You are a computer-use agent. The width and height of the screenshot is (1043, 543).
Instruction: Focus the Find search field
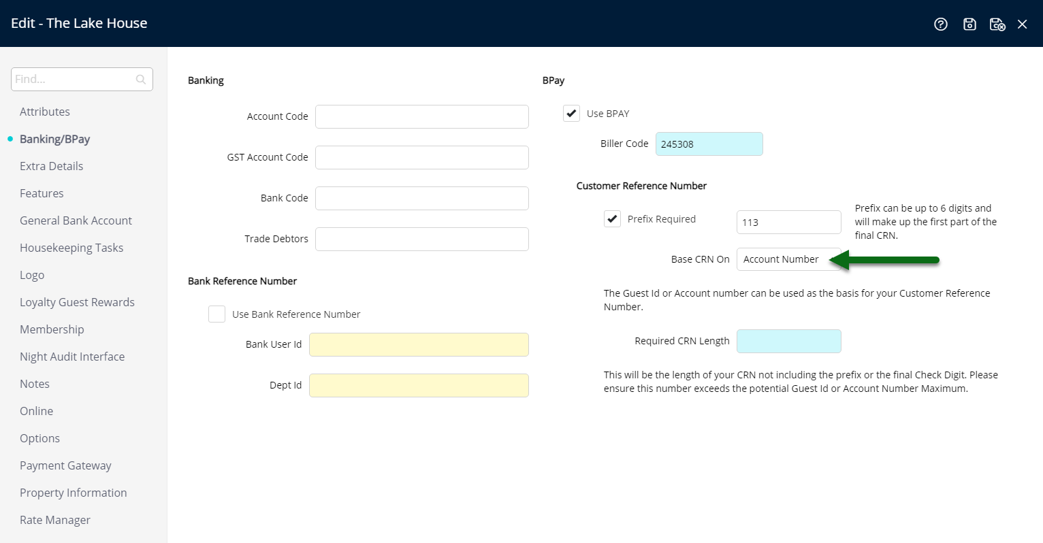coord(82,79)
